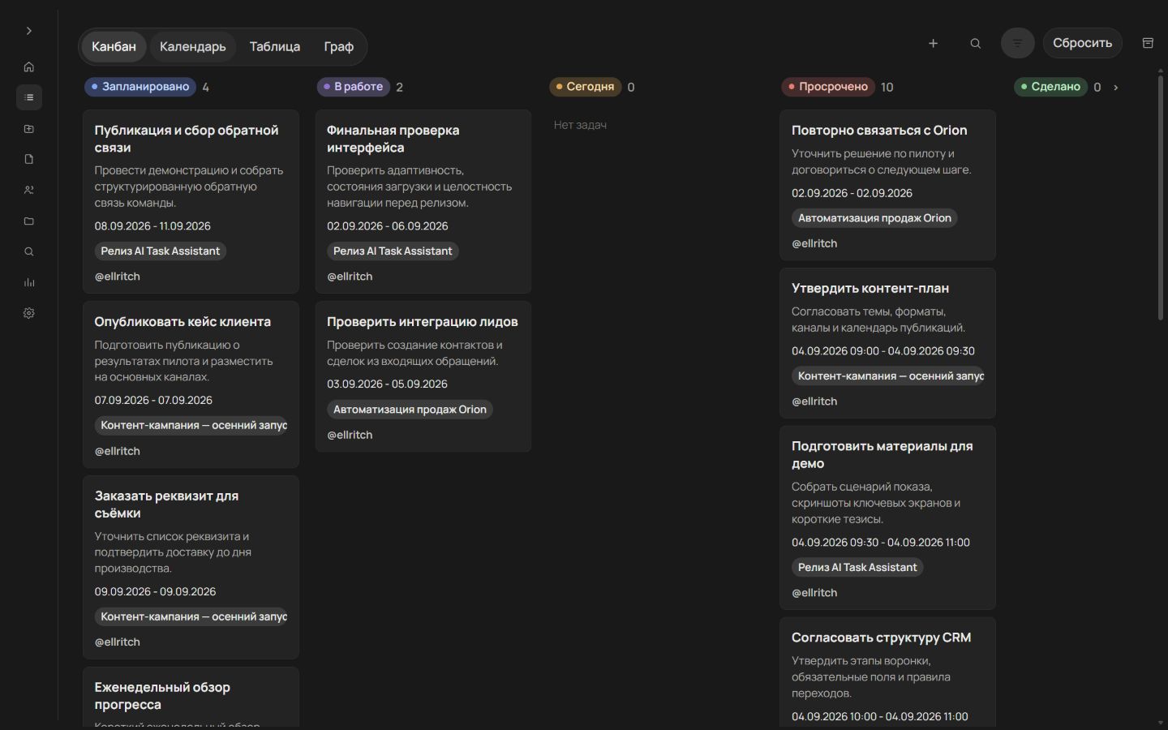The width and height of the screenshot is (1168, 730).
Task: Open the settings gear icon
Action: pos(29,313)
